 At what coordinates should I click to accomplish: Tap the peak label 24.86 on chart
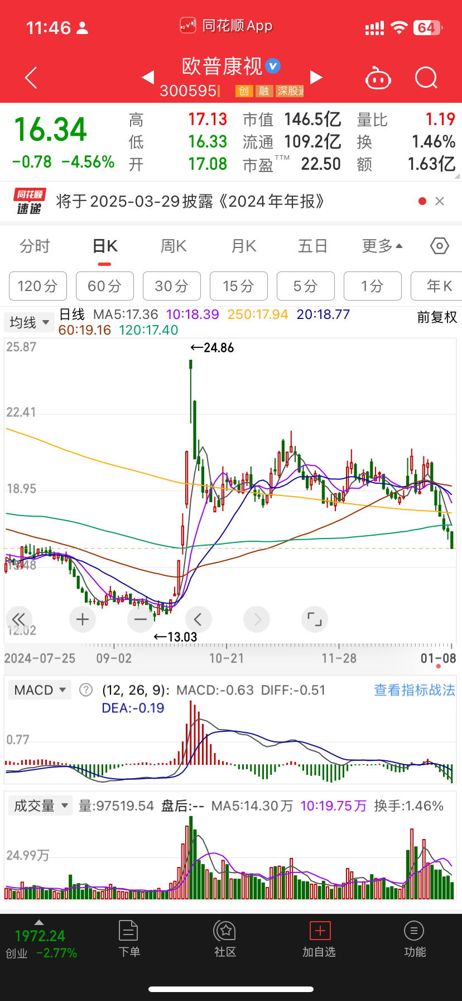[x=212, y=347]
